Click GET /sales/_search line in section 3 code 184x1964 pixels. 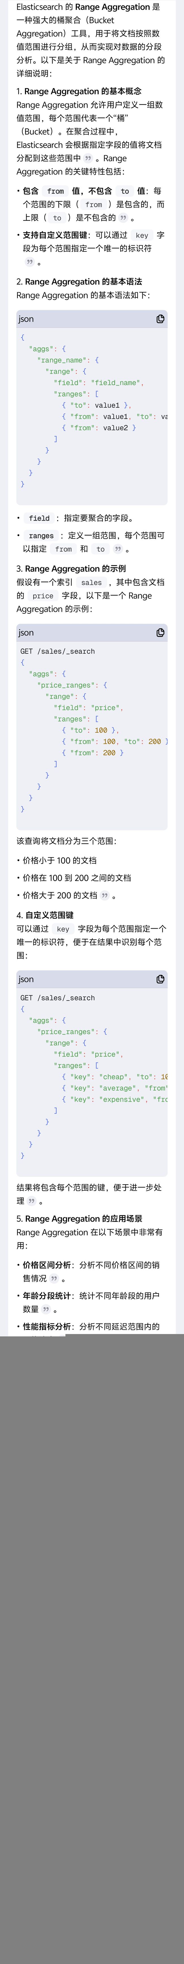click(57, 651)
